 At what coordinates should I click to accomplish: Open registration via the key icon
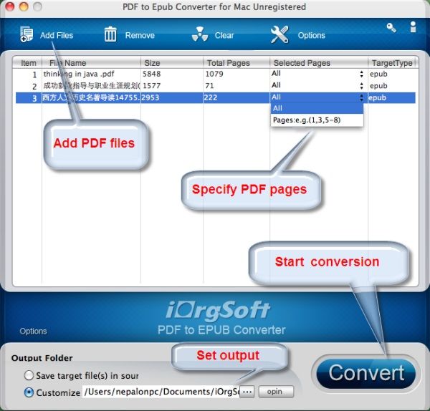(x=391, y=28)
